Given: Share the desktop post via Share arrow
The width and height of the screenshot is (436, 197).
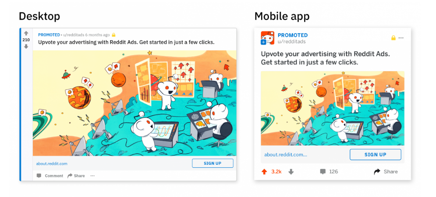Looking at the screenshot, I should coord(70,176).
